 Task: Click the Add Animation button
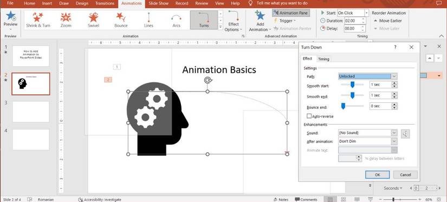260,21
